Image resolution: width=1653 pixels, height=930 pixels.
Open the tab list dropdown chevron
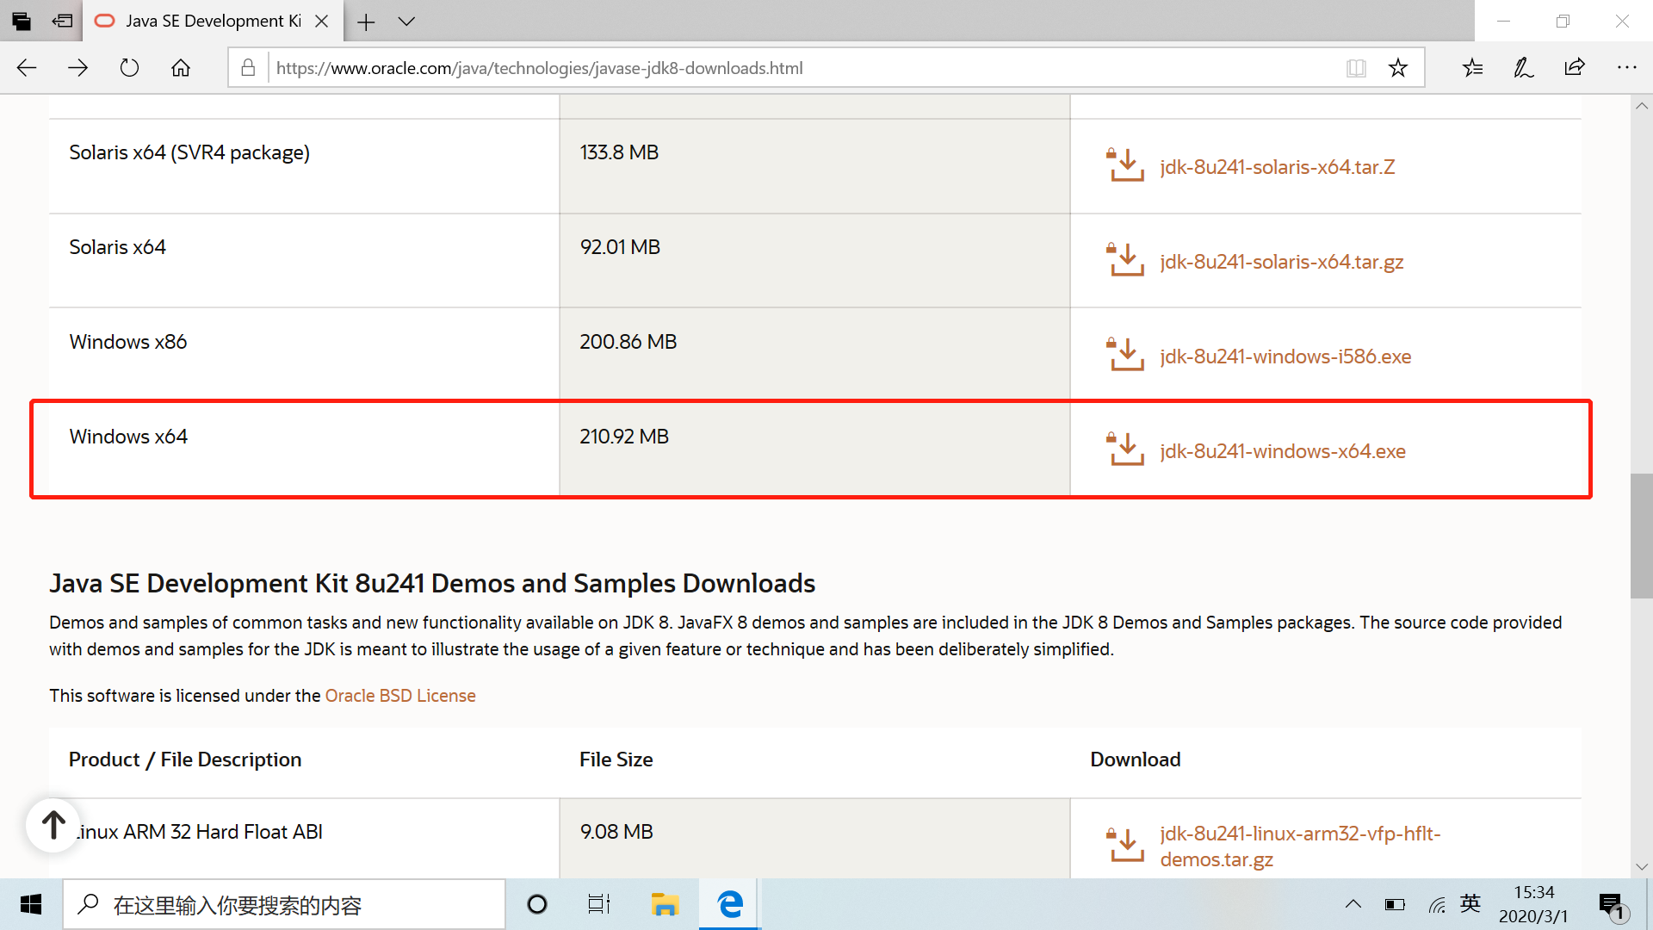tap(406, 22)
